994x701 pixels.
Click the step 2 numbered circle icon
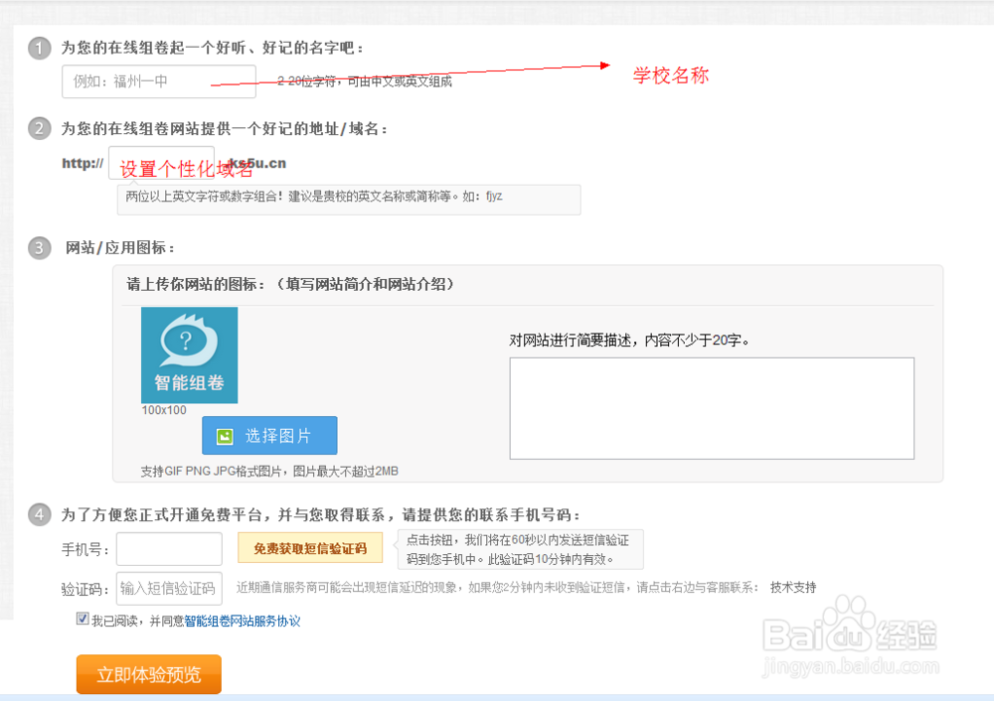coord(38,127)
